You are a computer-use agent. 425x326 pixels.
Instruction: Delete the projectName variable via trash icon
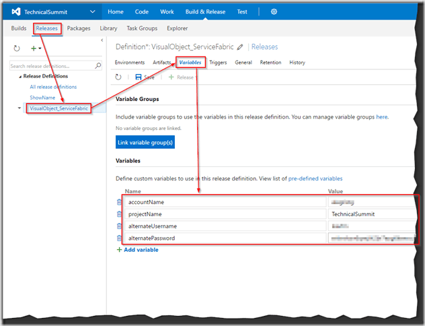point(119,214)
